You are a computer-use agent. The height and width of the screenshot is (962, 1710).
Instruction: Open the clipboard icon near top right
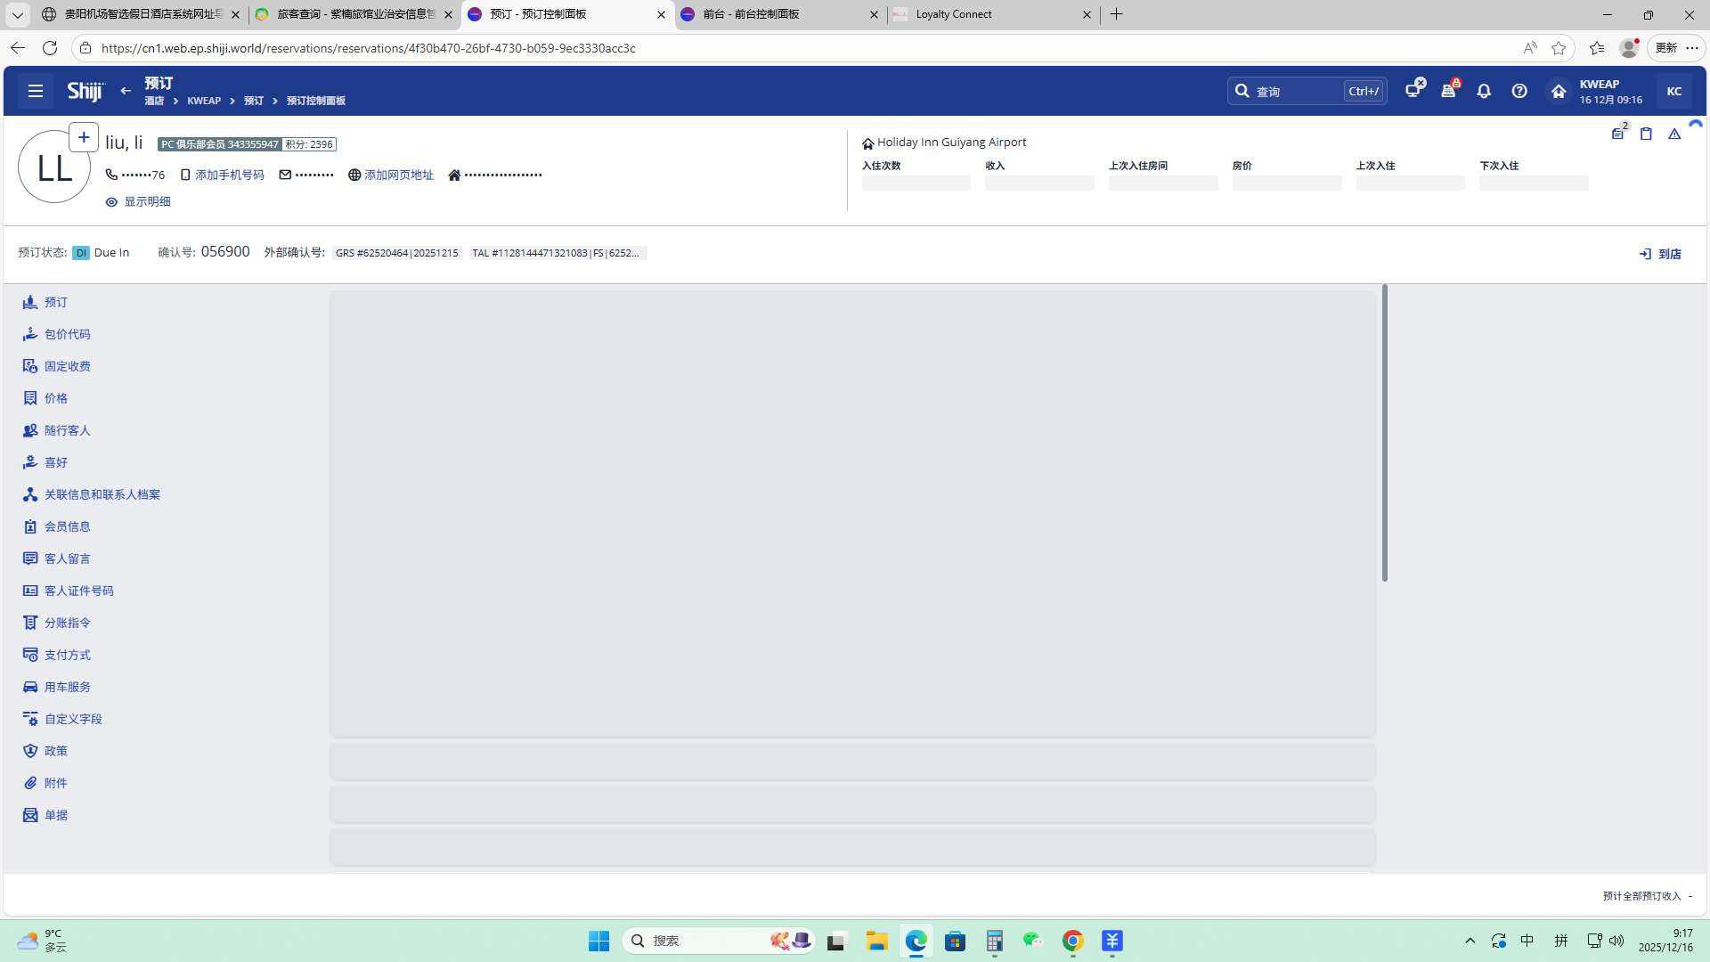(x=1646, y=134)
